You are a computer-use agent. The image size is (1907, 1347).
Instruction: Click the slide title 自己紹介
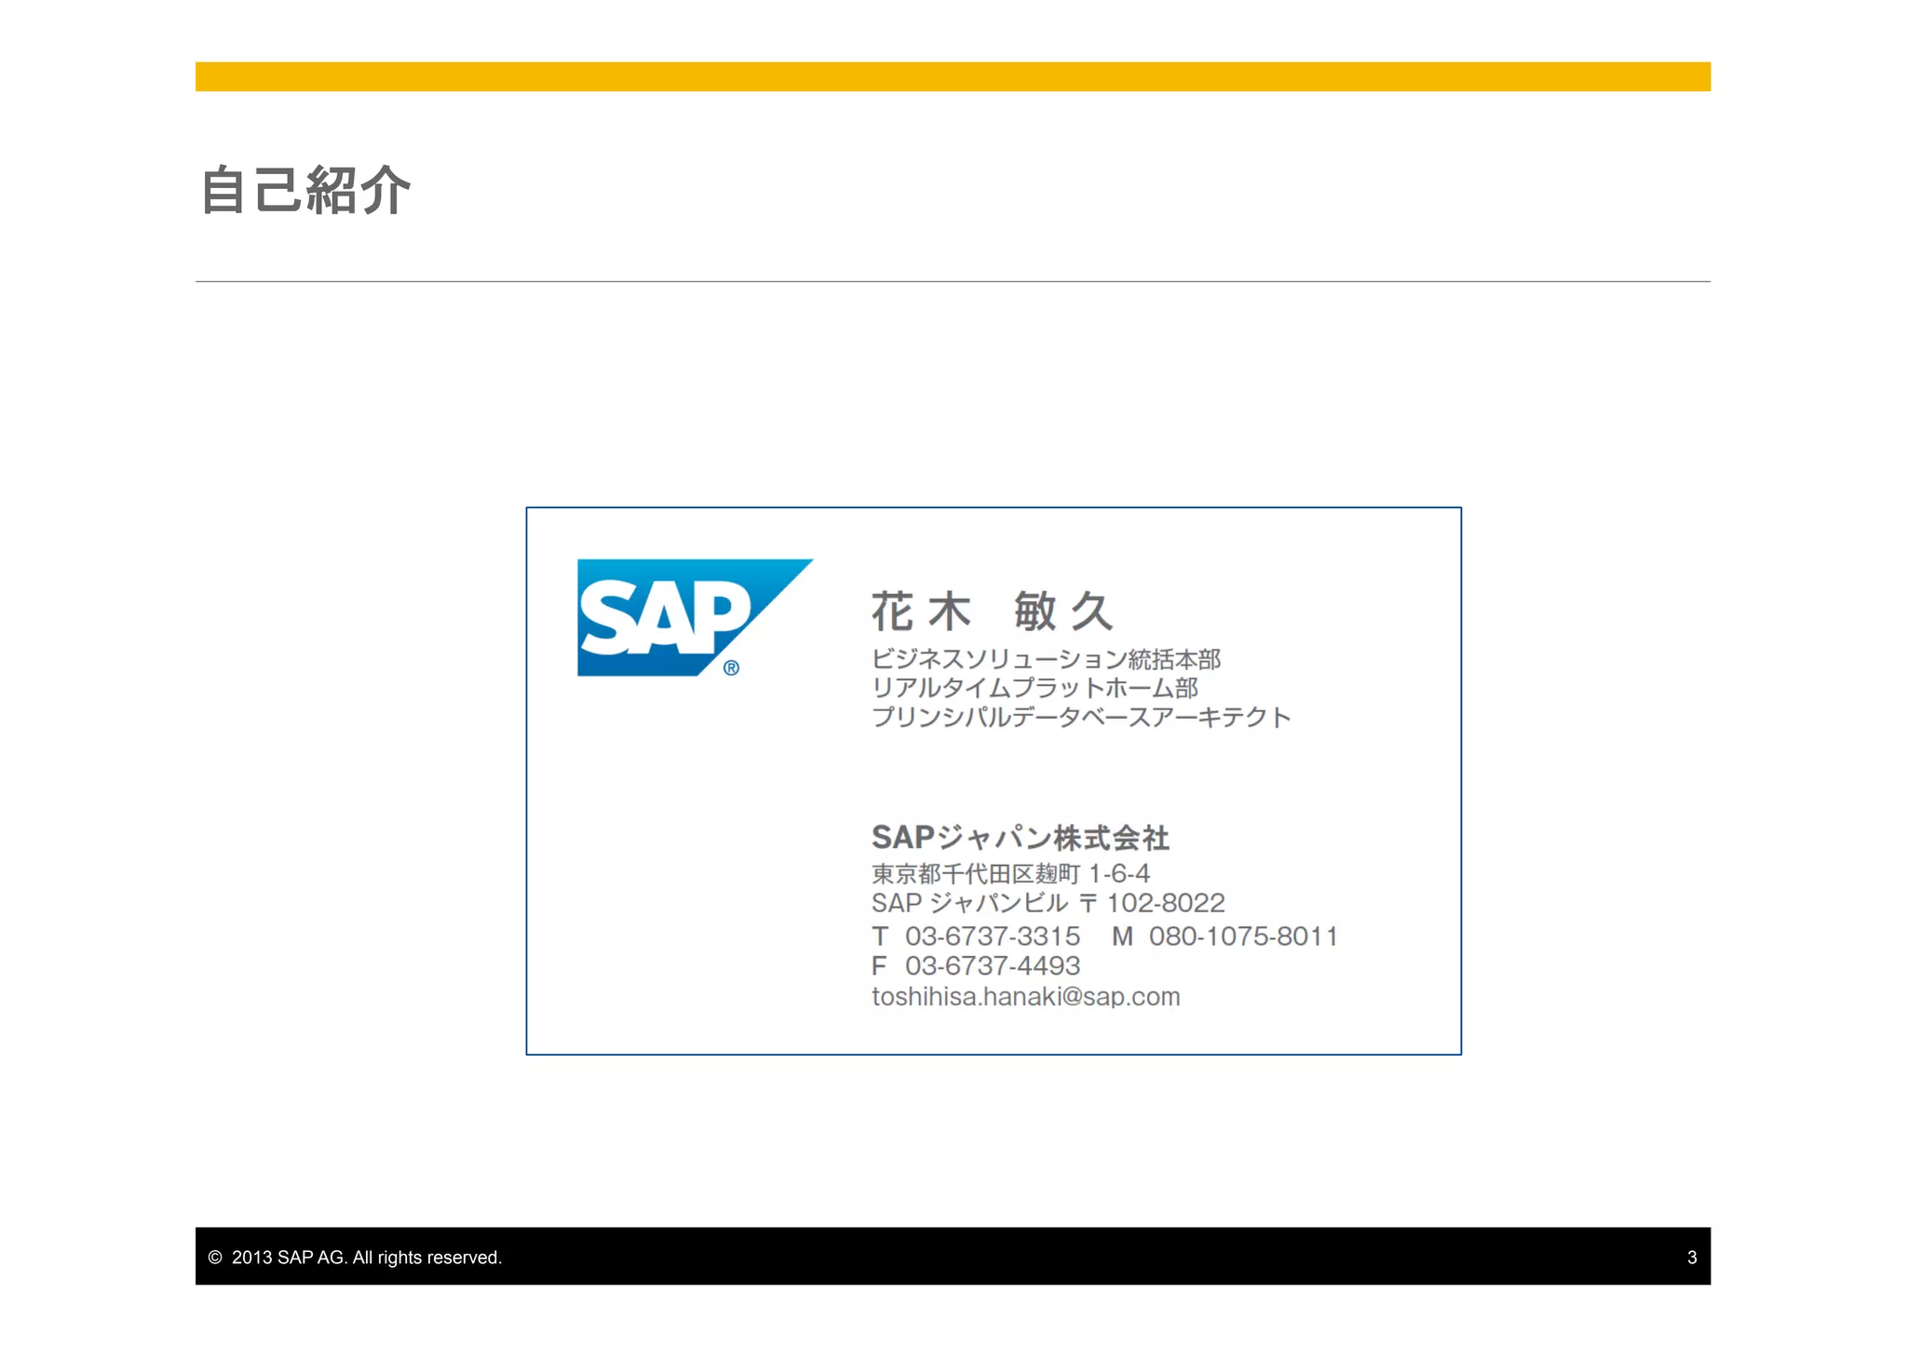[305, 191]
